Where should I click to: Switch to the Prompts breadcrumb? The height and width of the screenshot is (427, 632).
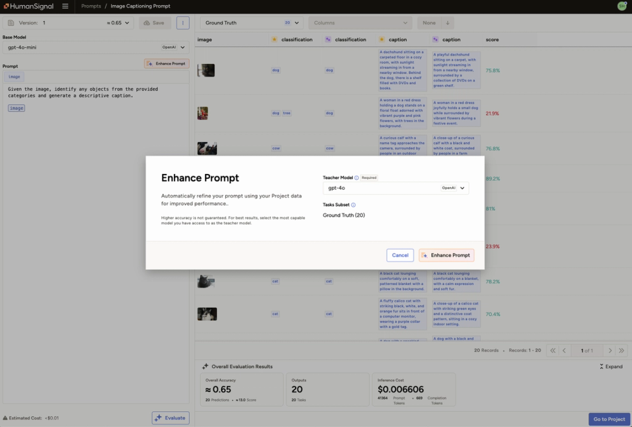pos(91,6)
